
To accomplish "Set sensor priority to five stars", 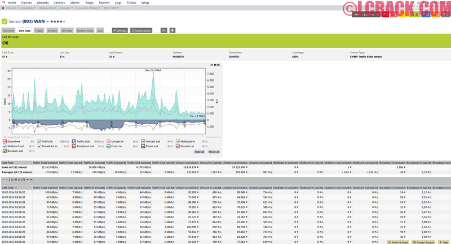I will pyautogui.click(x=64, y=21).
